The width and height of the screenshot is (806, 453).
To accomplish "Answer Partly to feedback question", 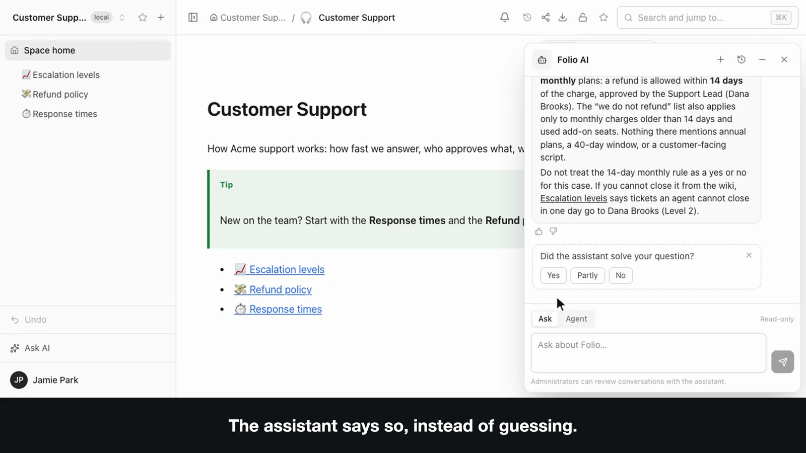I will pyautogui.click(x=587, y=275).
